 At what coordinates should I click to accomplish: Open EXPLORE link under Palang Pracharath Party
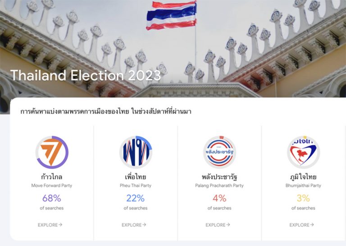(218, 225)
